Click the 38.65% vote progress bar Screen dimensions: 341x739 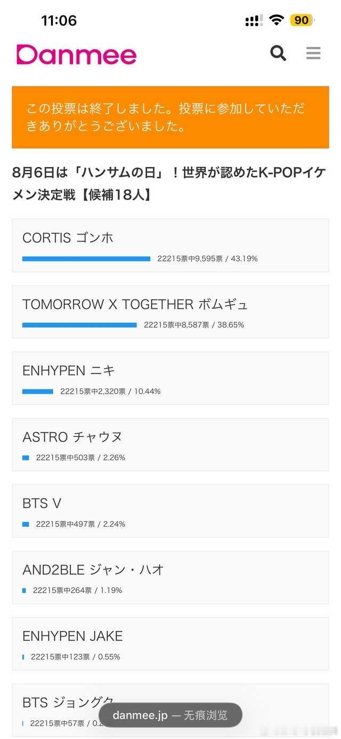[x=79, y=325]
